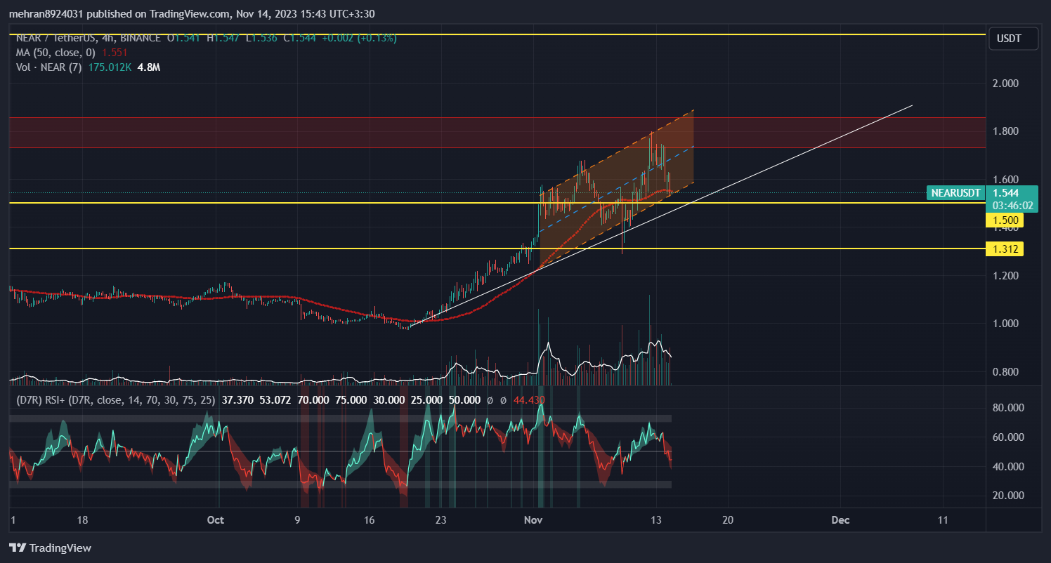This screenshot has height=563, width=1051.
Task: Click the 23 date label on the time axis
Action: tap(441, 520)
